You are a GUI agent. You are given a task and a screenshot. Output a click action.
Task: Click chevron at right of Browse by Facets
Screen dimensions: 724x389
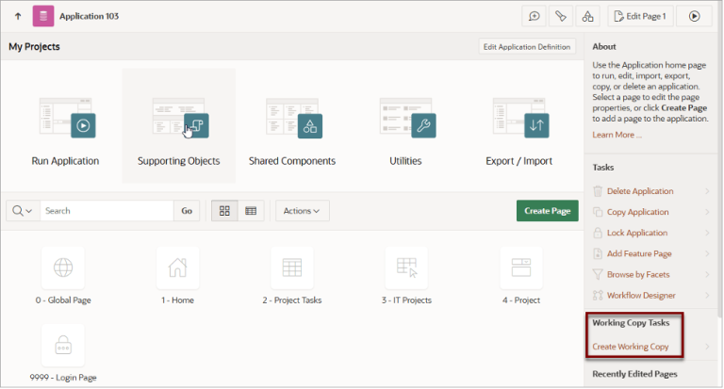(707, 275)
